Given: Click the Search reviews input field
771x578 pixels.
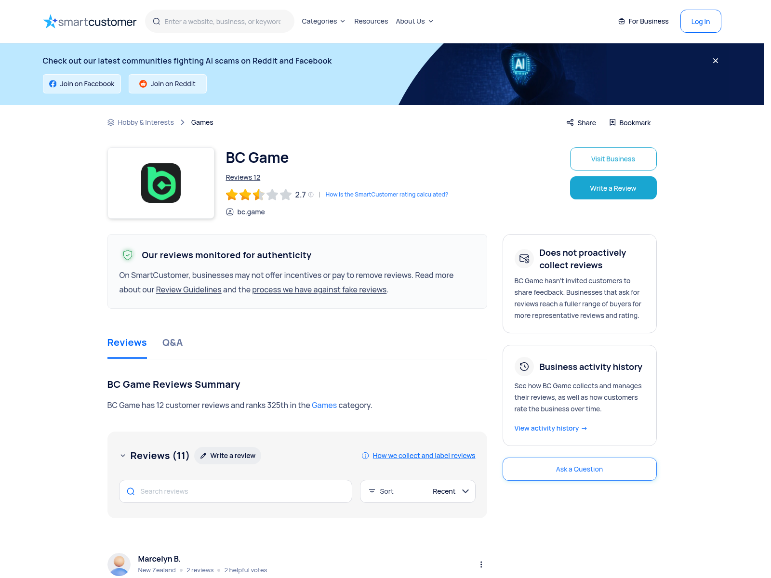Looking at the screenshot, I should [x=236, y=491].
